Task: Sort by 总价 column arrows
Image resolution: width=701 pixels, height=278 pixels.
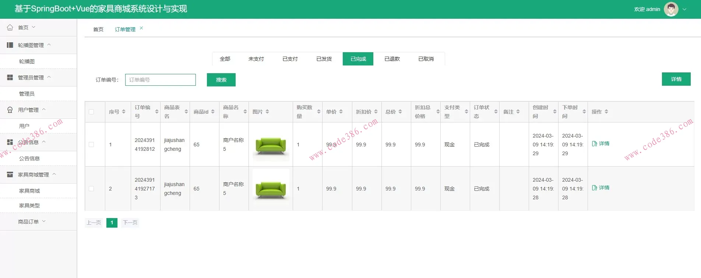Action: [400, 111]
